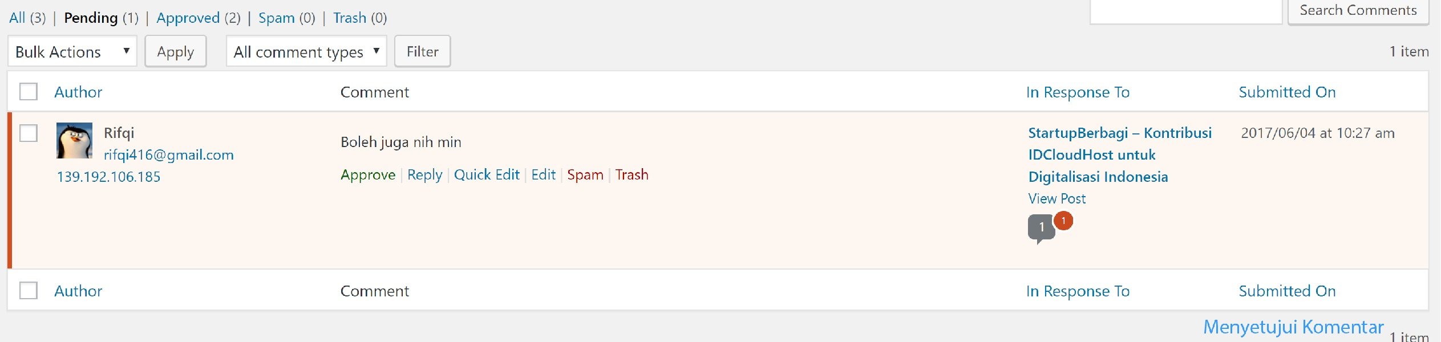Approve Rifqi's pending comment

click(369, 174)
